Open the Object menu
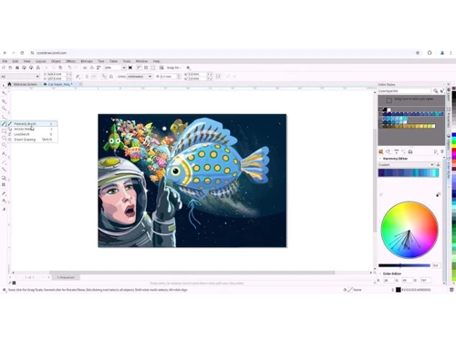 point(56,61)
